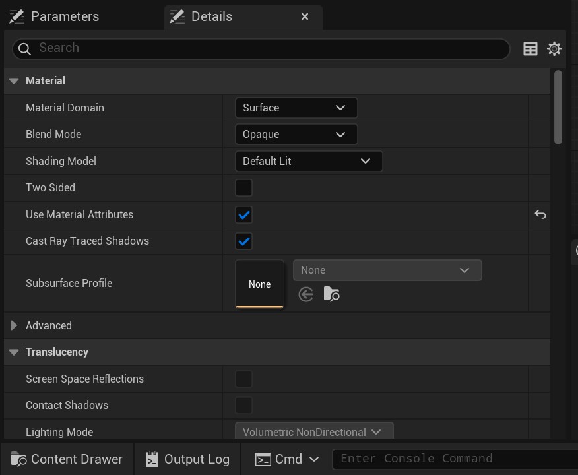Disable Cast Ray Traced Shadows

pyautogui.click(x=243, y=241)
